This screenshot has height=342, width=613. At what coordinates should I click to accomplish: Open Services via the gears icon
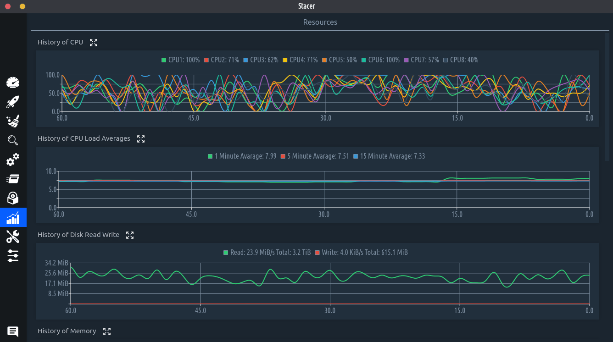pyautogui.click(x=13, y=160)
